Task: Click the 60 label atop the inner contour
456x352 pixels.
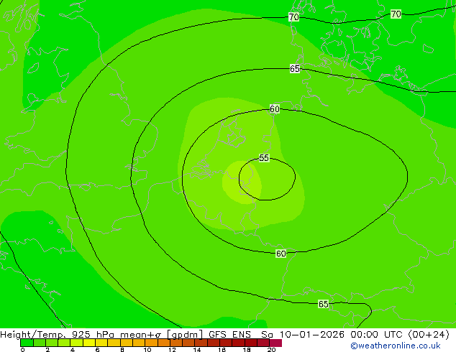Action: pyautogui.click(x=275, y=109)
